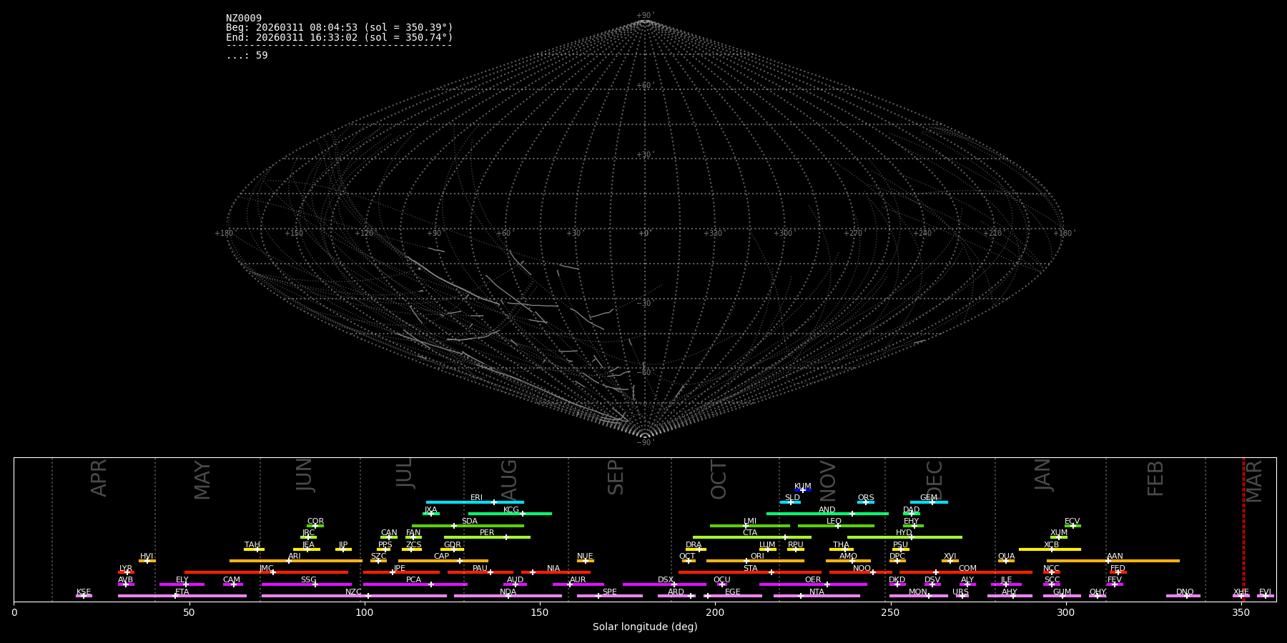Select the End: 20260311 16:33:02 line

click(x=340, y=38)
